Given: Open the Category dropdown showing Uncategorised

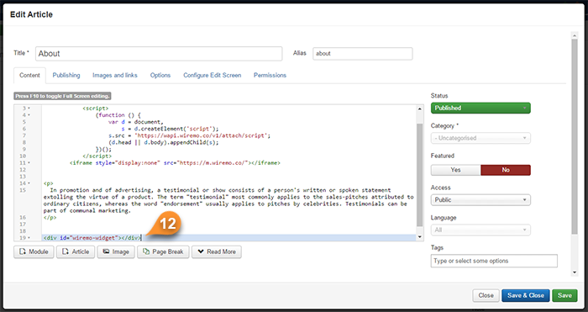Looking at the screenshot, I should coord(480,138).
